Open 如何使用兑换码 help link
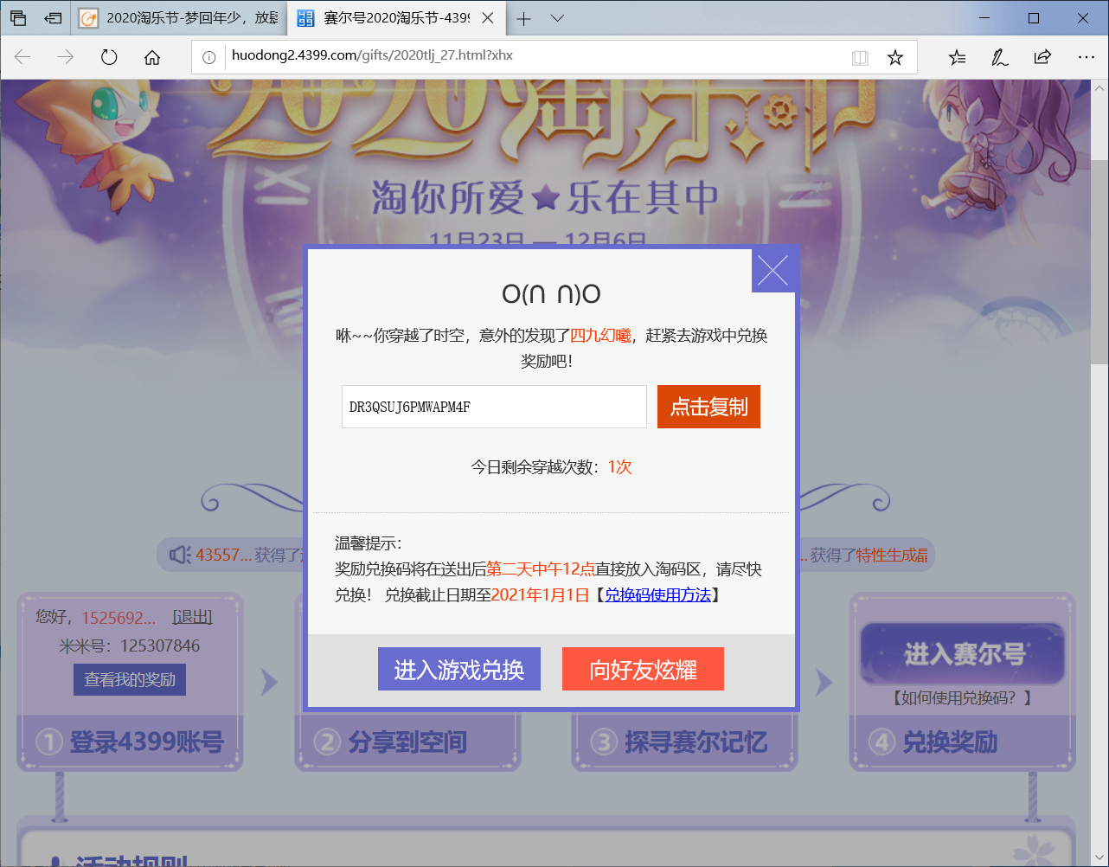Screen dimensions: 1109x867 click(962, 697)
